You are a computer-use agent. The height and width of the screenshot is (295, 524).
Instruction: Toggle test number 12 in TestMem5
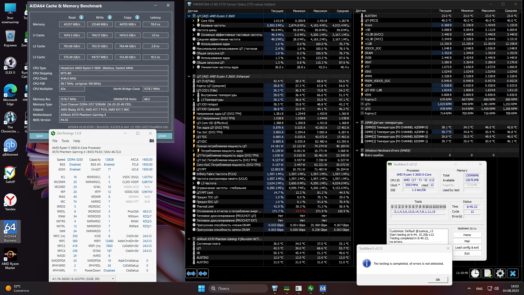[x=434, y=207]
